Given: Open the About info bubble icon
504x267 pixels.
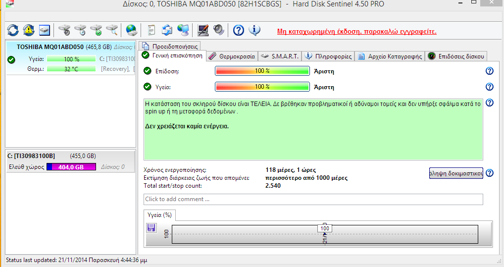Looking at the screenshot, I should 254,30.
